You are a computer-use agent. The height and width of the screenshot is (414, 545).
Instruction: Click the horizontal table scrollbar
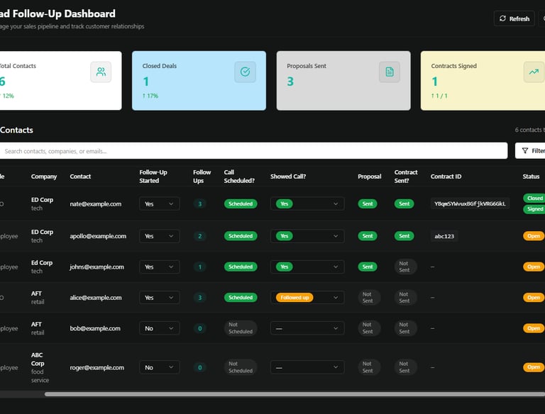coord(294,394)
